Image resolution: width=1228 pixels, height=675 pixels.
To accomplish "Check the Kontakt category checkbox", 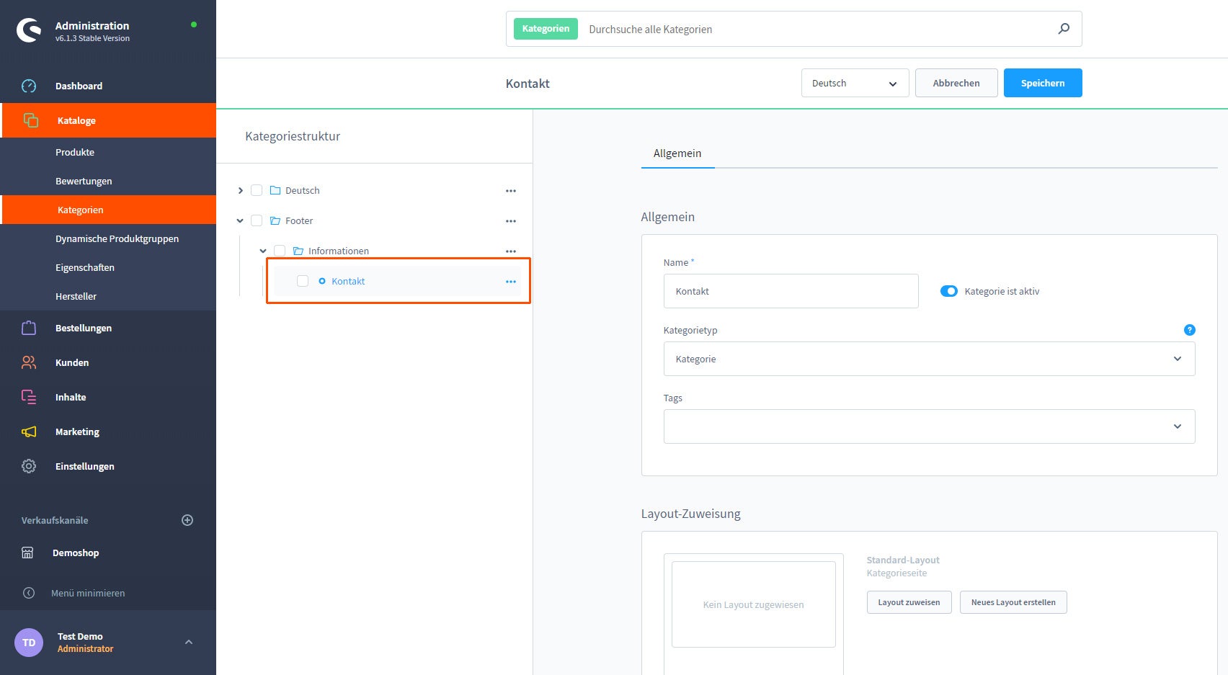I will pos(303,281).
